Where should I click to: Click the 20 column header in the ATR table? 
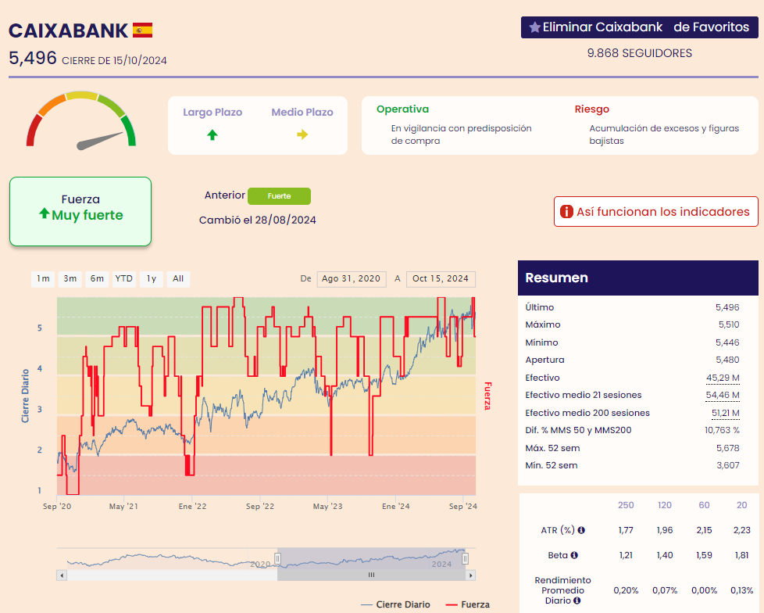coord(741,505)
